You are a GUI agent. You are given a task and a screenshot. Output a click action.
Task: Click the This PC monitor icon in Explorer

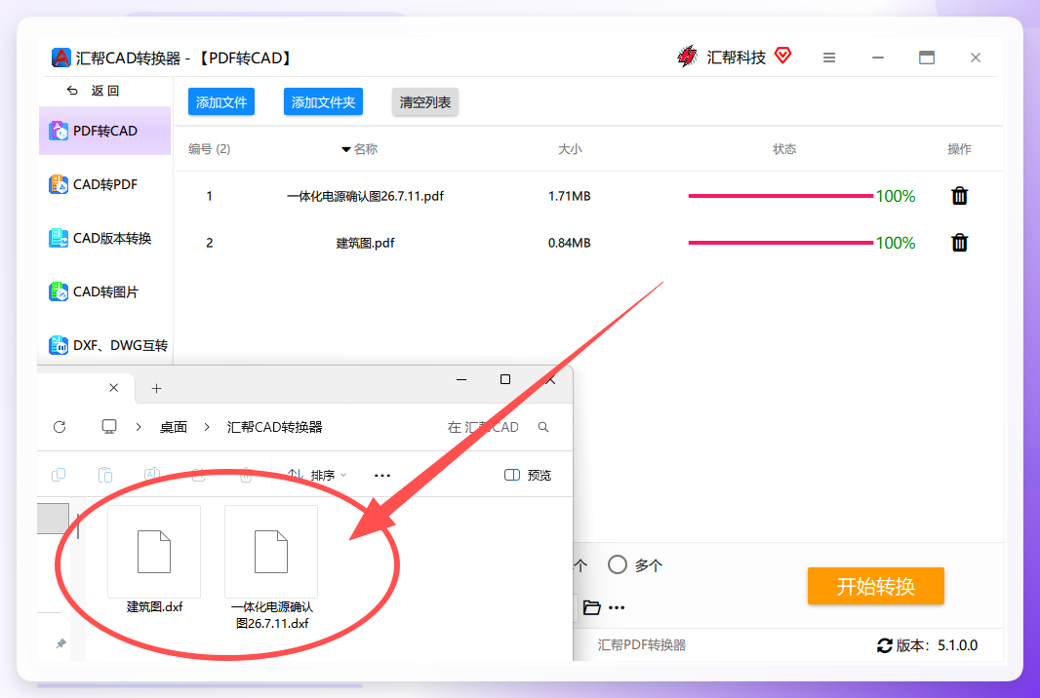coord(109,427)
